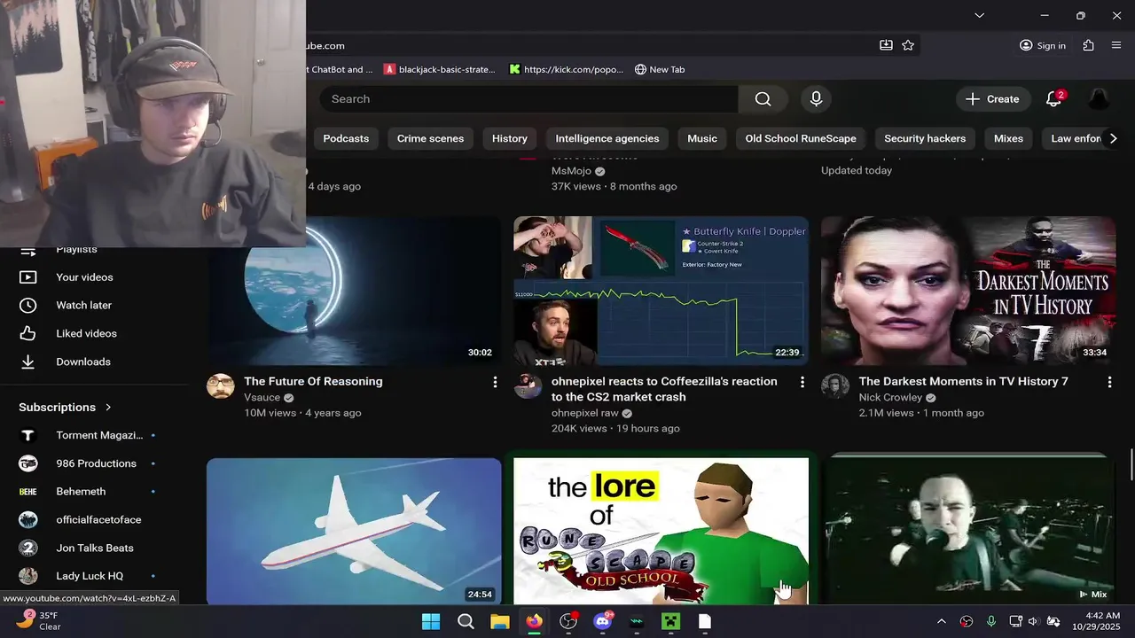Click Sign in in browser toolbar
1135x638 pixels.
[1043, 45]
